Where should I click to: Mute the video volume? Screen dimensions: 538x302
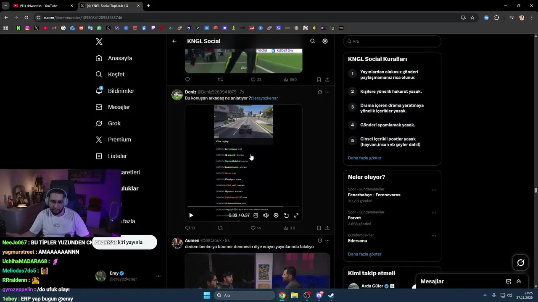266,215
